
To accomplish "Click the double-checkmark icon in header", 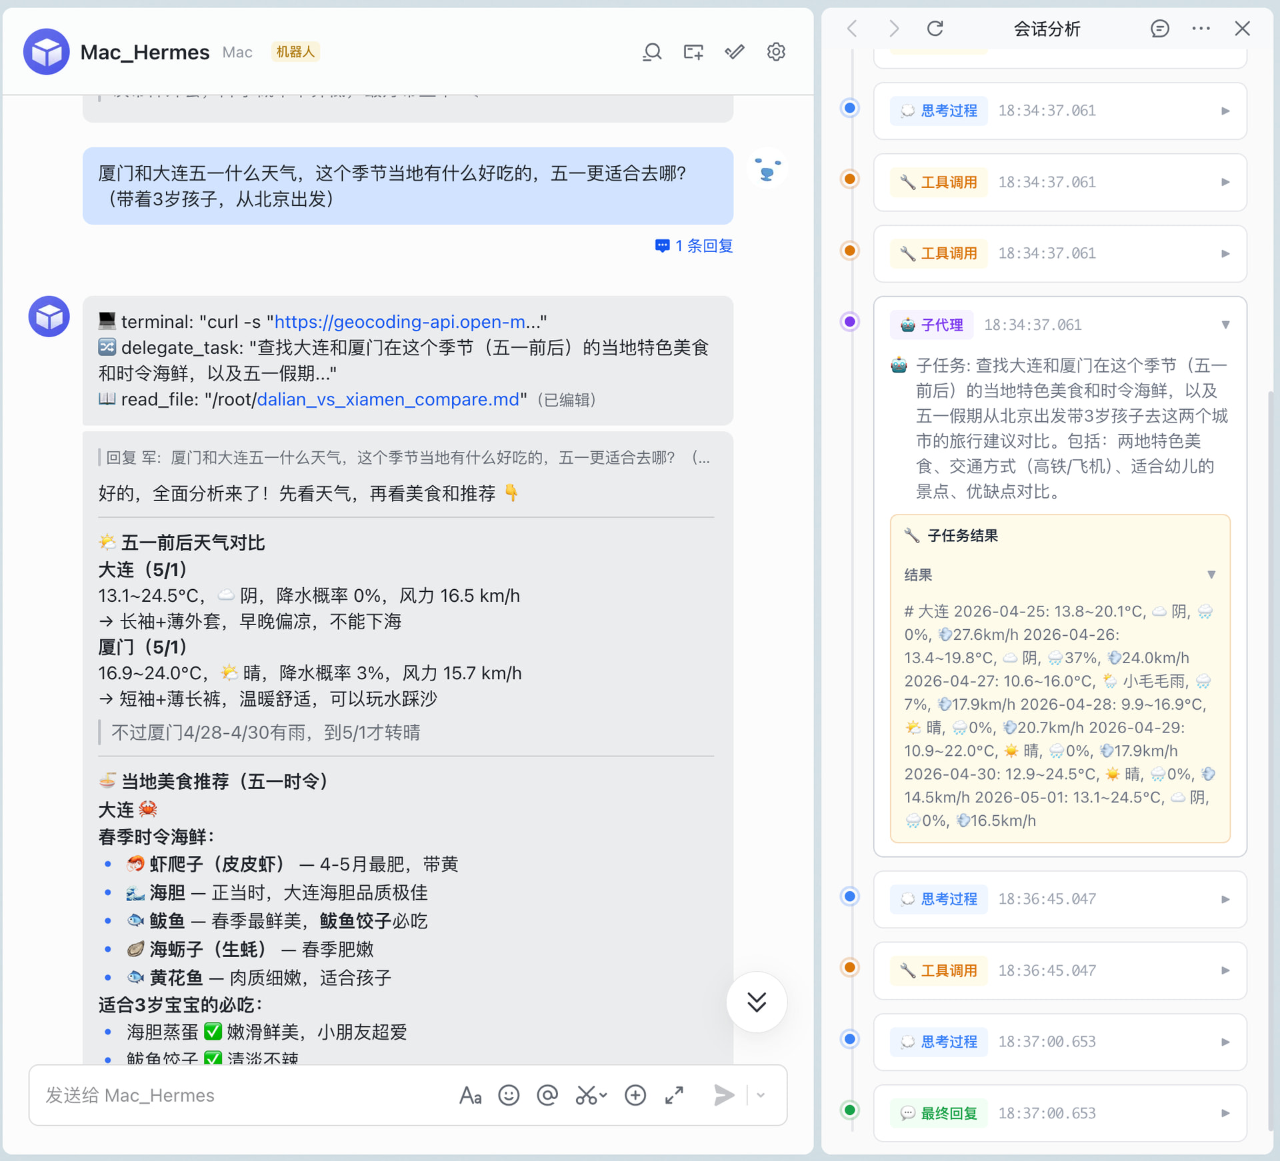I will tap(735, 52).
